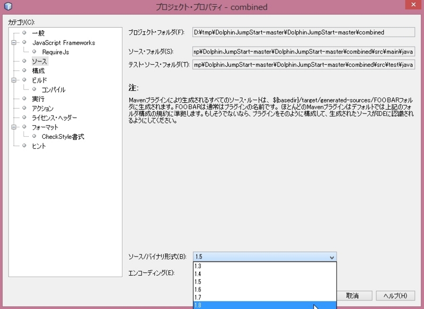Image resolution: width=424 pixels, height=309 pixels.
Task: Click the bullet icon beside コンパイル
Action: [34, 89]
